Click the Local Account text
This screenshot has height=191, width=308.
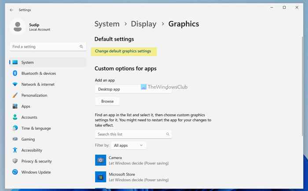coord(40,29)
